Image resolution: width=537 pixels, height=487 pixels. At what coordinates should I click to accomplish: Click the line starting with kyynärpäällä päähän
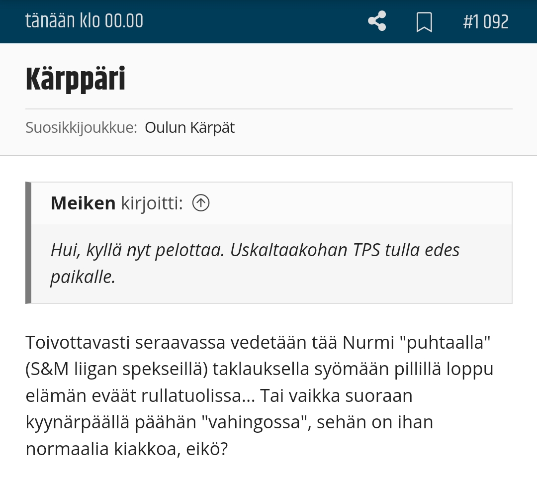tap(229, 422)
